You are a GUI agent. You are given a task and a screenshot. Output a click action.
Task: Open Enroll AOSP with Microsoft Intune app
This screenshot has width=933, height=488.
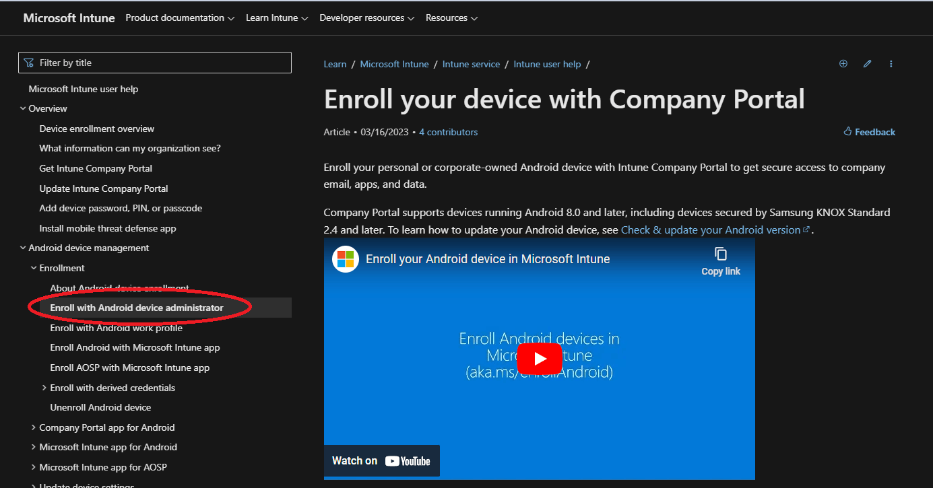coord(130,368)
